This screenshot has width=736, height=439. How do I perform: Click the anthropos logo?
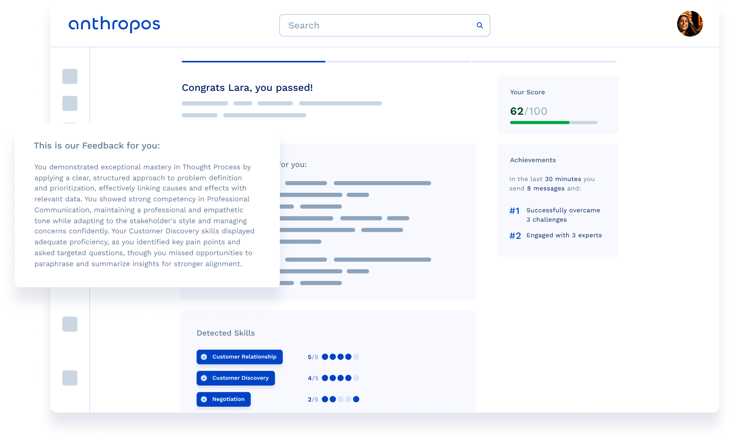pyautogui.click(x=114, y=25)
